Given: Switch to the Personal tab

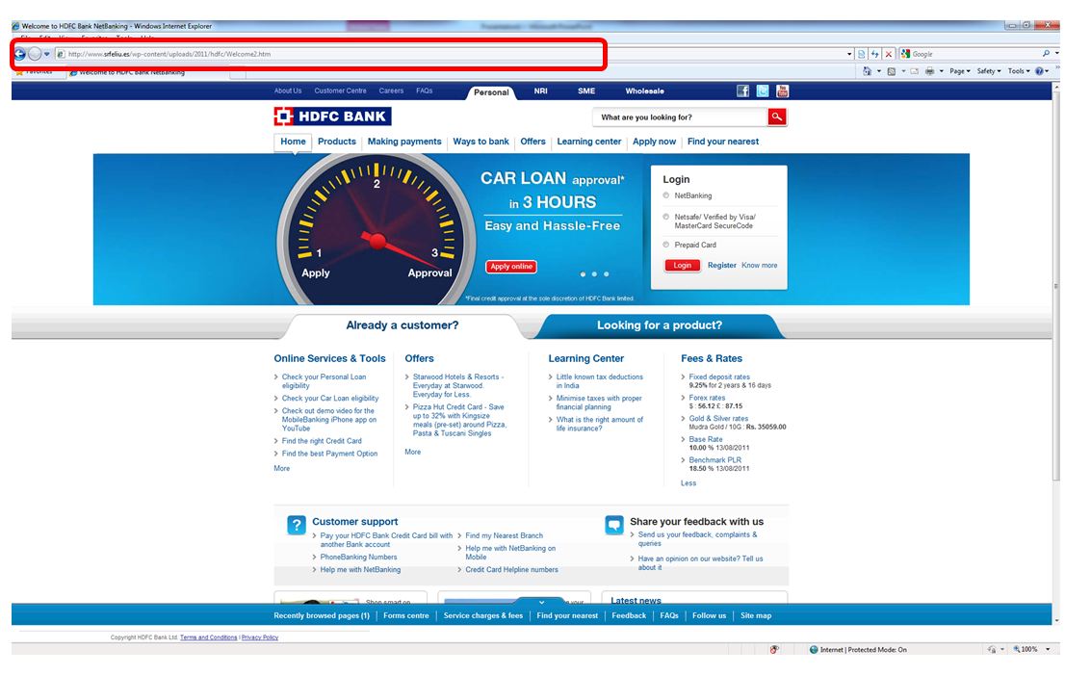Looking at the screenshot, I should (491, 91).
